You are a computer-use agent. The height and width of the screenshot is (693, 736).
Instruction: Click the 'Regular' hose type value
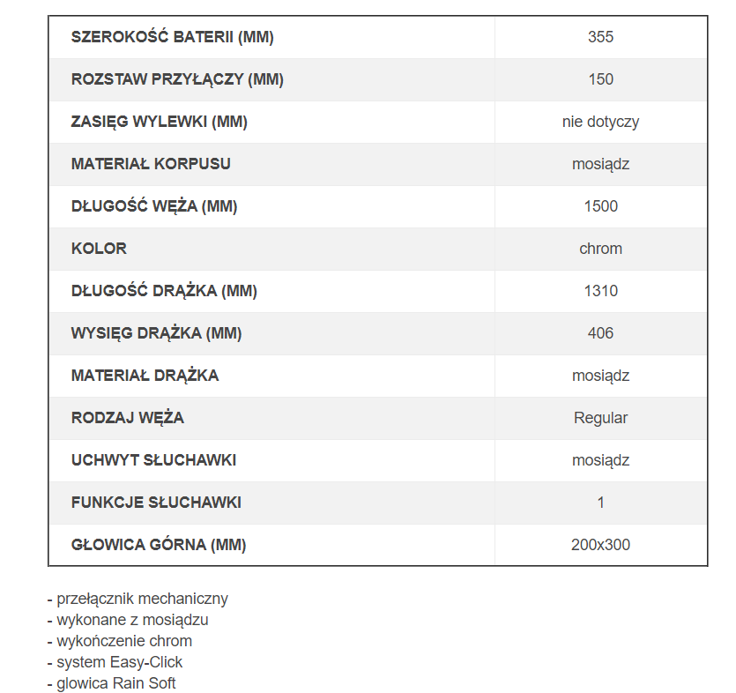600,418
